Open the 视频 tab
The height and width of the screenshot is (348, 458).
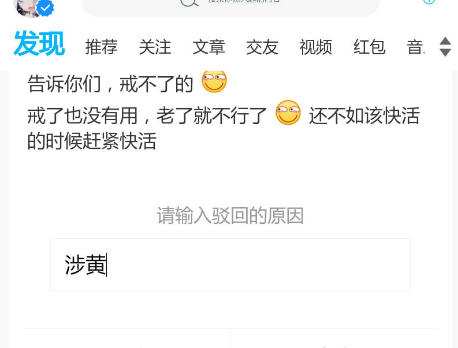click(315, 47)
